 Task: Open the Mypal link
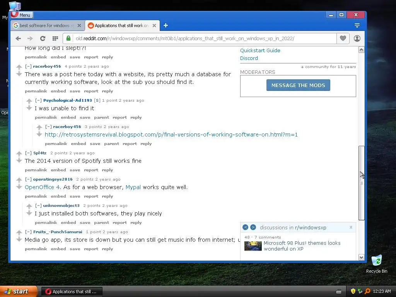click(x=133, y=187)
